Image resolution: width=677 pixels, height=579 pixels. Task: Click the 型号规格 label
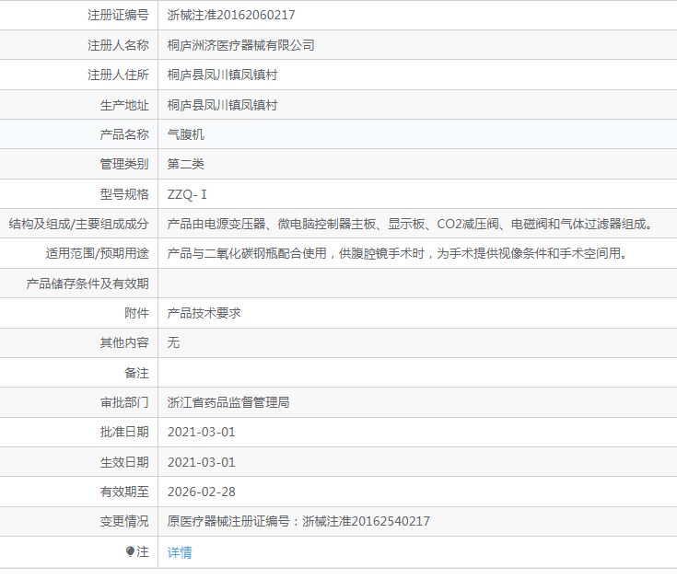[x=124, y=194]
